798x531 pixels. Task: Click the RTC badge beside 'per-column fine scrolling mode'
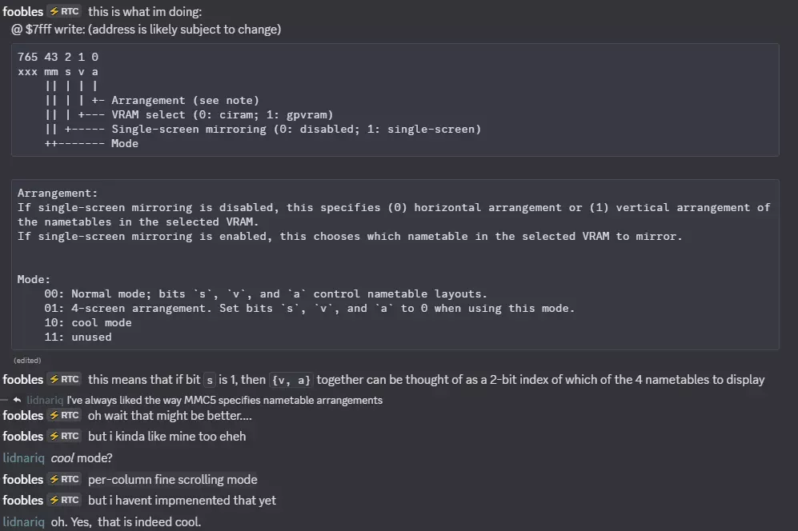[x=64, y=480]
